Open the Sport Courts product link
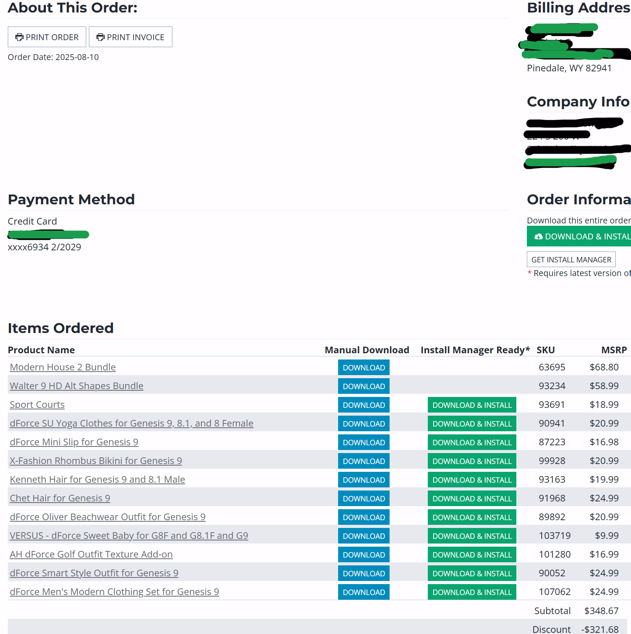 [37, 405]
